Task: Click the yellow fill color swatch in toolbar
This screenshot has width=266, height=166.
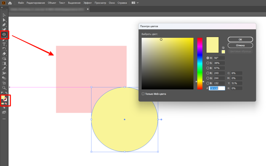Action: (x=3, y=98)
